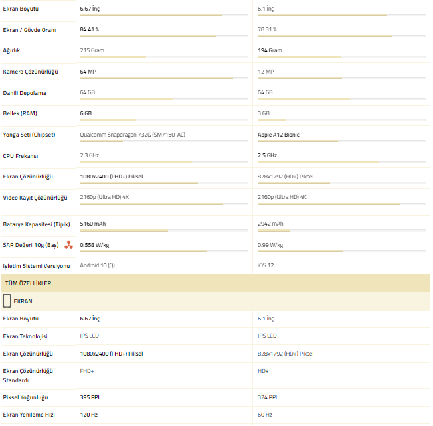Click the 5160 mAh battery progress bar

point(164,230)
